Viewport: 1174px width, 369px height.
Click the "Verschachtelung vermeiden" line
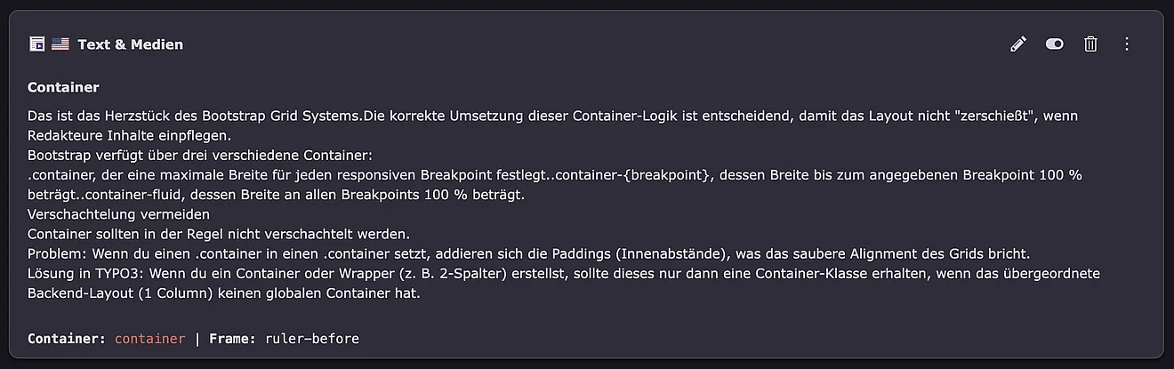click(118, 214)
